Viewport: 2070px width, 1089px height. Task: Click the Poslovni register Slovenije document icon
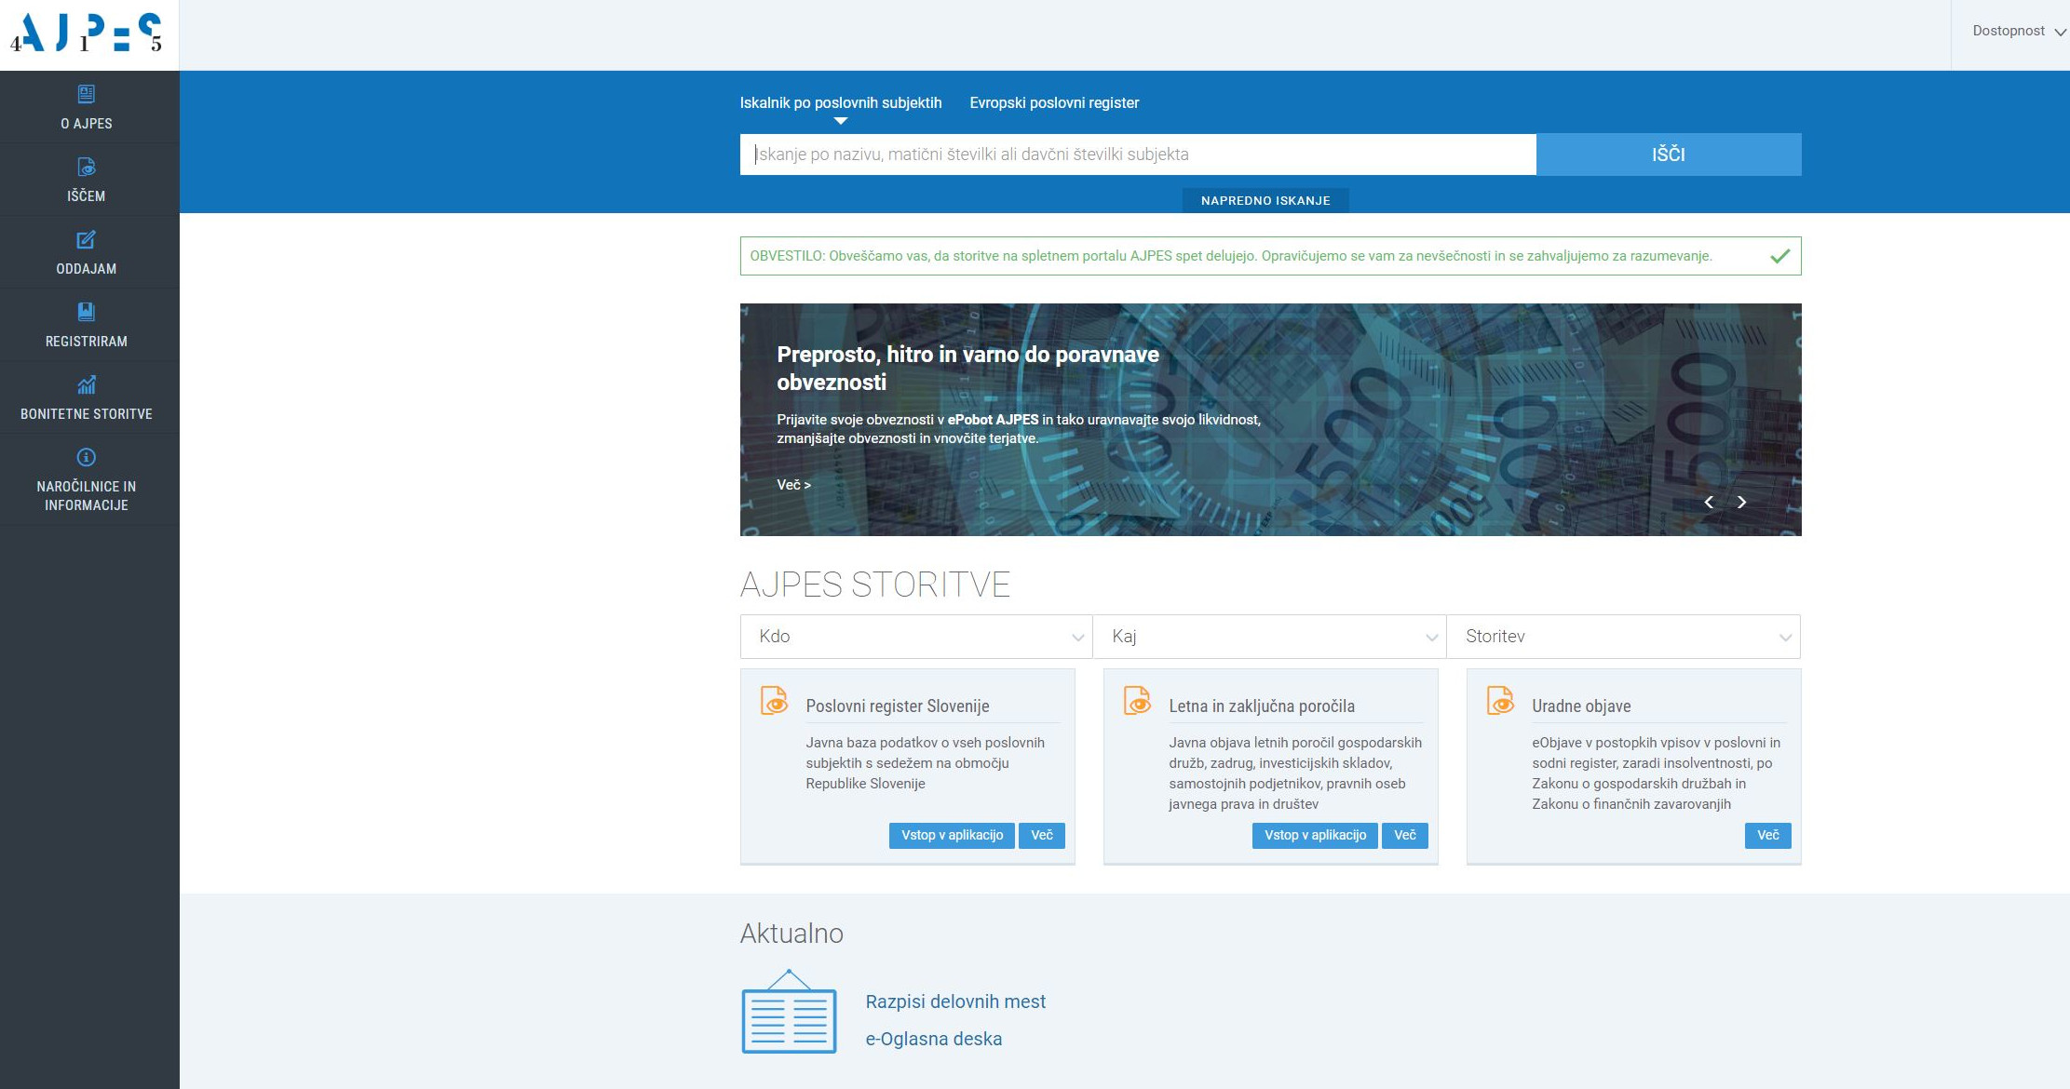tap(774, 700)
